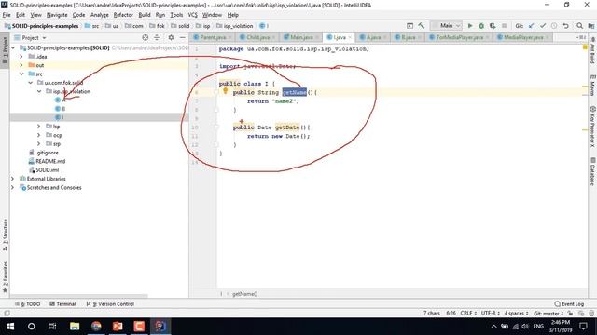
Task: Git update project arrow icon
Action: tap(532, 26)
